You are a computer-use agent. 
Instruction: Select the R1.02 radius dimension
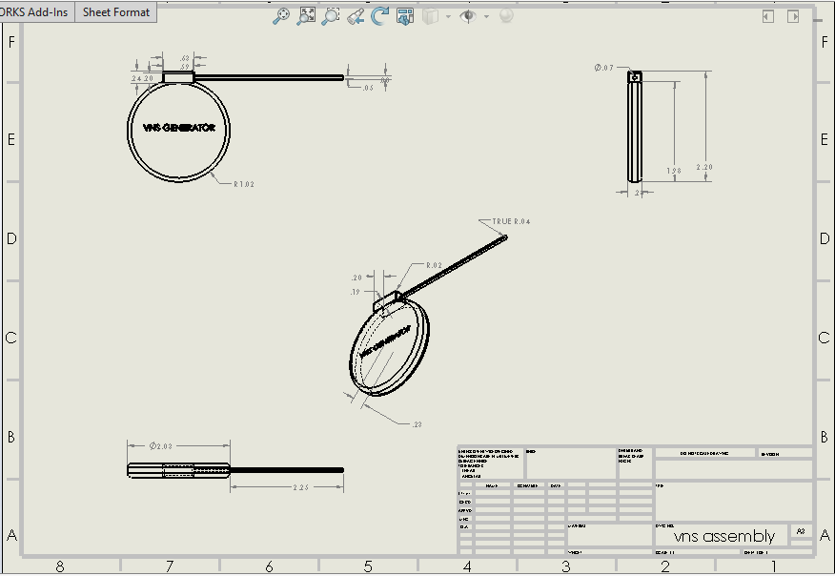pos(245,184)
